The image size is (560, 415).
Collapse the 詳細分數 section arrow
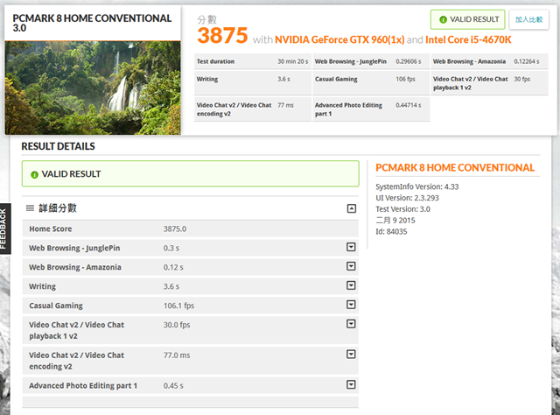[x=352, y=208]
